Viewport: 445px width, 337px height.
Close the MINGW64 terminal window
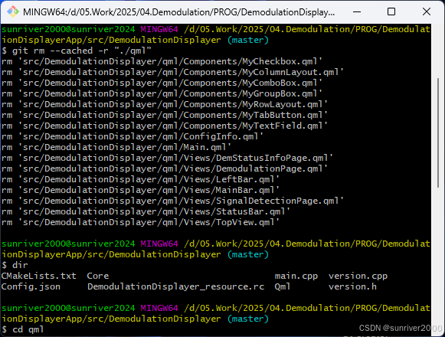click(427, 12)
